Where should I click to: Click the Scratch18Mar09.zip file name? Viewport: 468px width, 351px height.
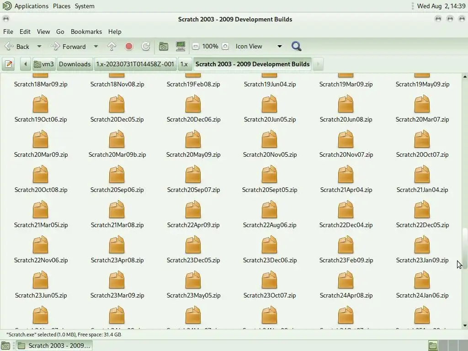click(41, 85)
